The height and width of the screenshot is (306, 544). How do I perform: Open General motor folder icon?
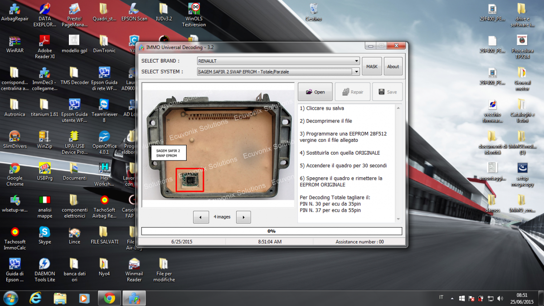[522, 79]
